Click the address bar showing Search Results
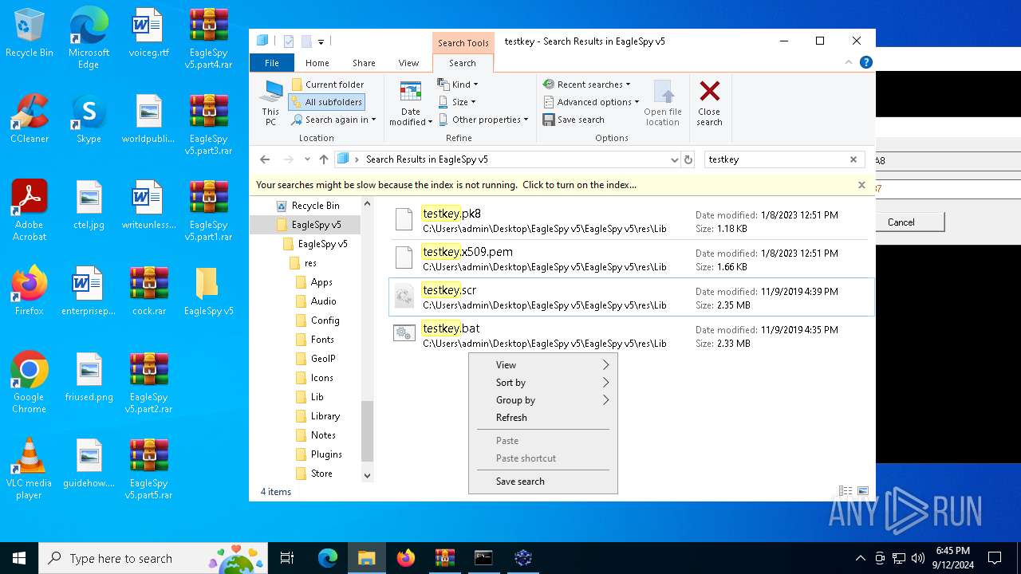The width and height of the screenshot is (1021, 574). tap(507, 159)
